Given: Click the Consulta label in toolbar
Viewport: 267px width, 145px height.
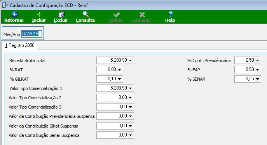Looking at the screenshot, I should click(85, 20).
